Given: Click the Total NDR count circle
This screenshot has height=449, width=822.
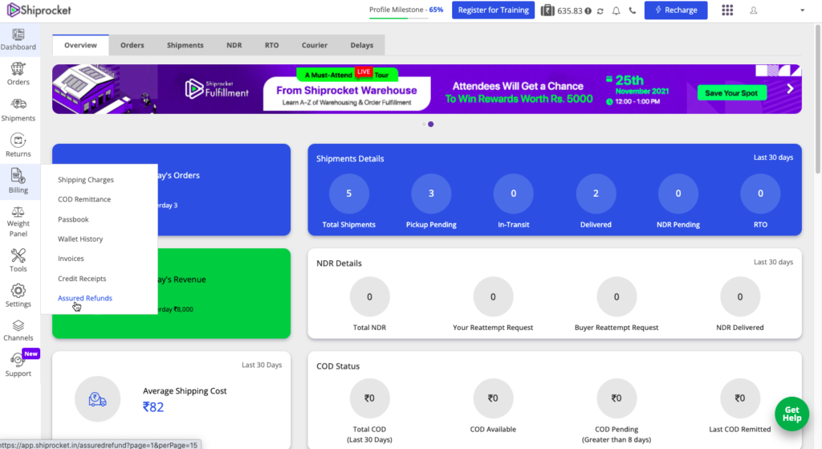Looking at the screenshot, I should pos(369,297).
